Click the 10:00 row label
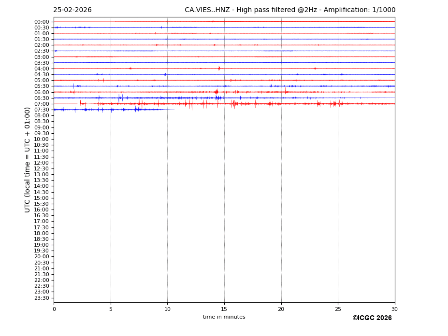Screen dimensions: 448x336 pos(42,139)
